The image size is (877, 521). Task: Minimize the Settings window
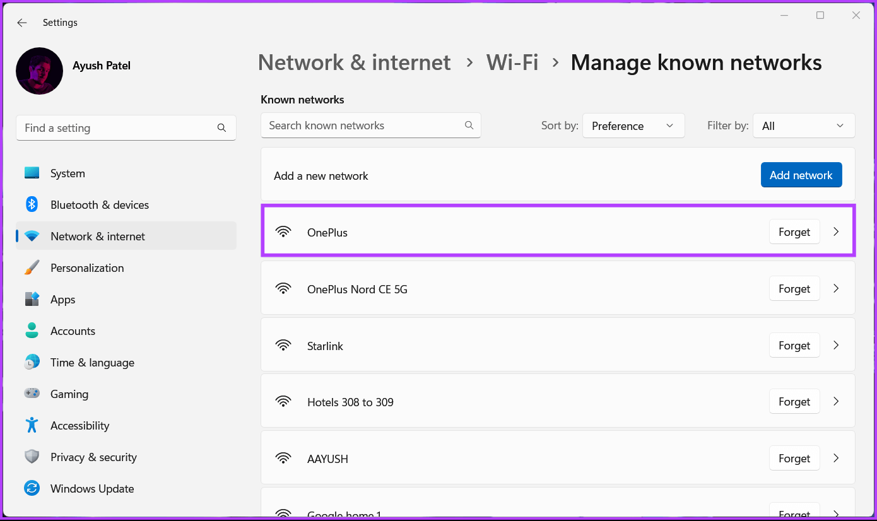coord(784,15)
